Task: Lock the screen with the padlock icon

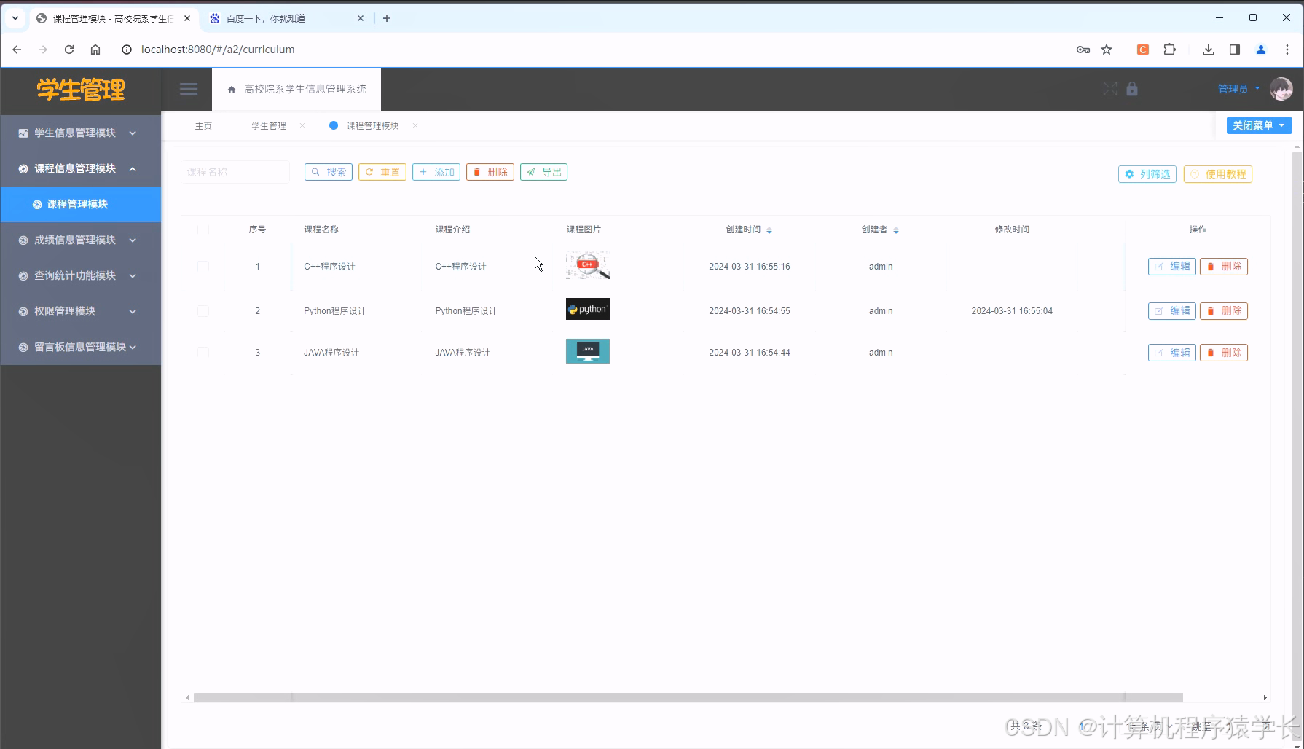Action: tap(1132, 89)
